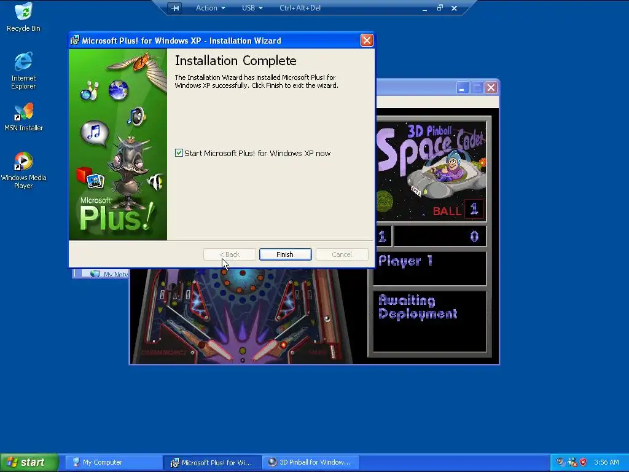Open the USB dropdown menu
The height and width of the screenshot is (472, 629).
point(252,8)
